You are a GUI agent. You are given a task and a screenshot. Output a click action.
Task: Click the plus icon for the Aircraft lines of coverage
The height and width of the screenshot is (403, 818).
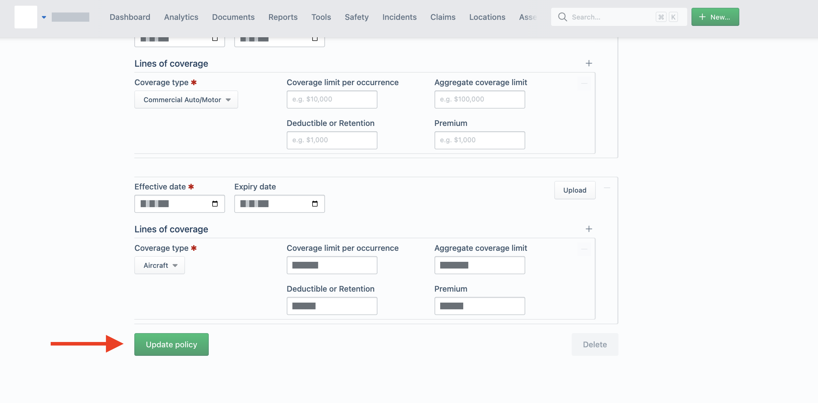coord(589,229)
